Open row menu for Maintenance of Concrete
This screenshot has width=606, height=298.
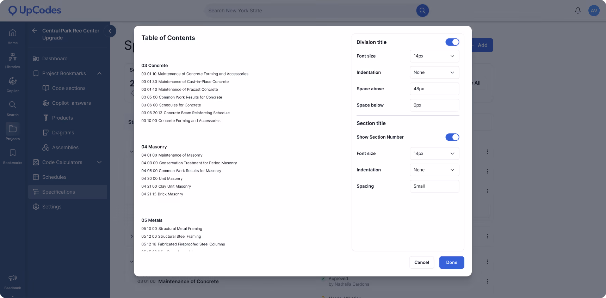click(x=488, y=281)
